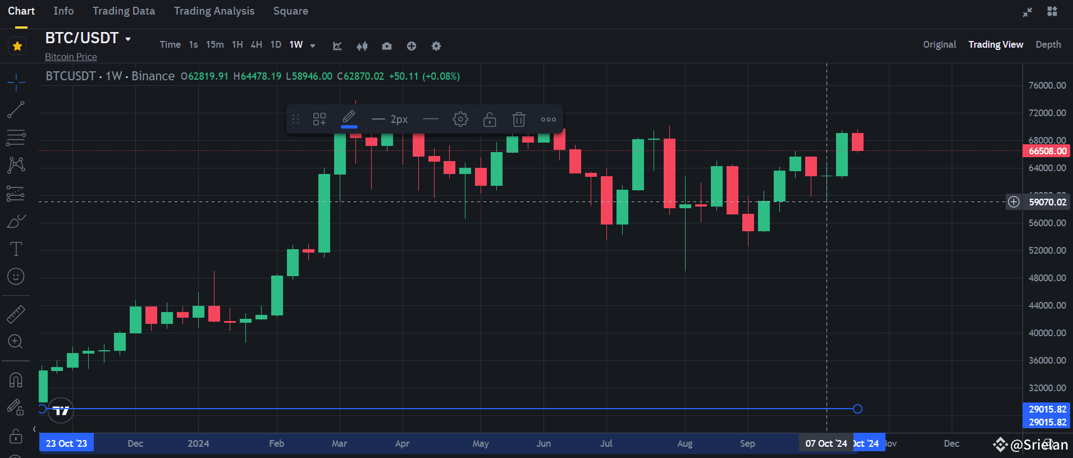
Task: Open the Square tab
Action: (290, 11)
